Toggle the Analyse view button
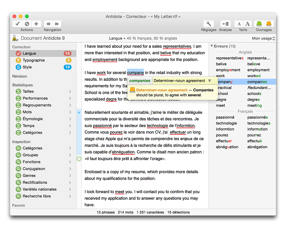 click(225, 24)
